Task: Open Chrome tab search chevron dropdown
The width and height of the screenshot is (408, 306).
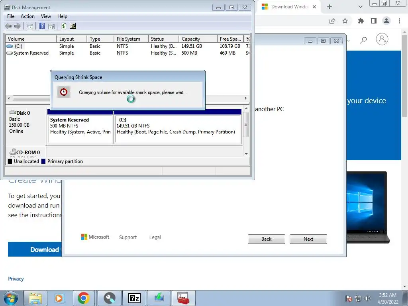Action: click(360, 7)
